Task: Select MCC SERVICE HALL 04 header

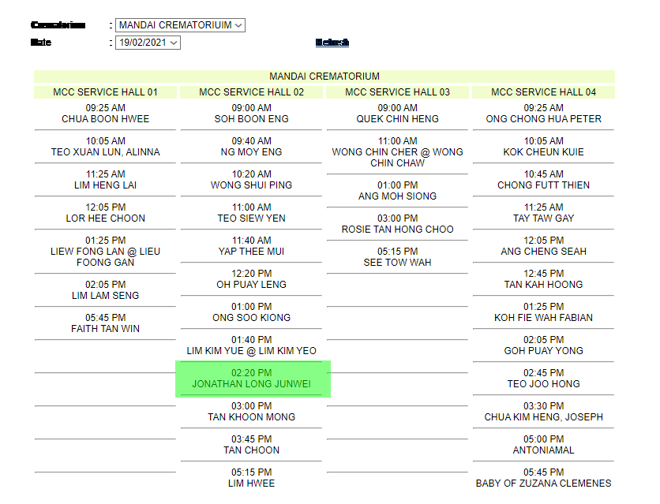Action: (543, 92)
